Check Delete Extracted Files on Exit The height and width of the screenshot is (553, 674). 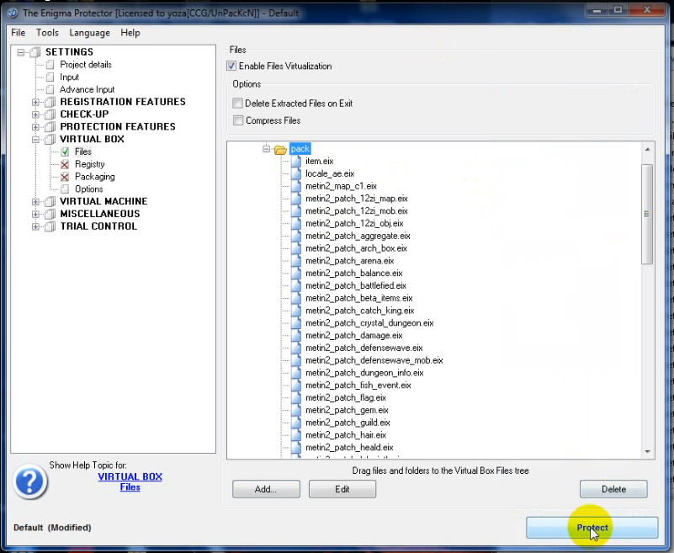(237, 104)
